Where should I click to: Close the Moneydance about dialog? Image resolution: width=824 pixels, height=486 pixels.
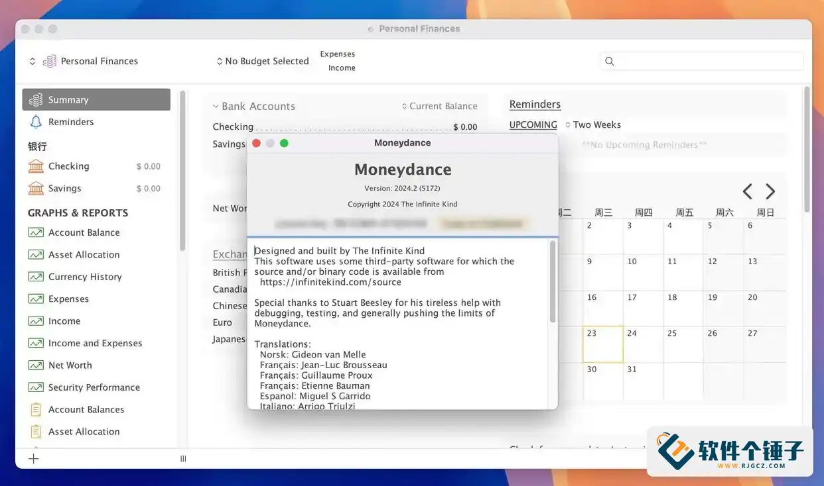click(x=257, y=143)
